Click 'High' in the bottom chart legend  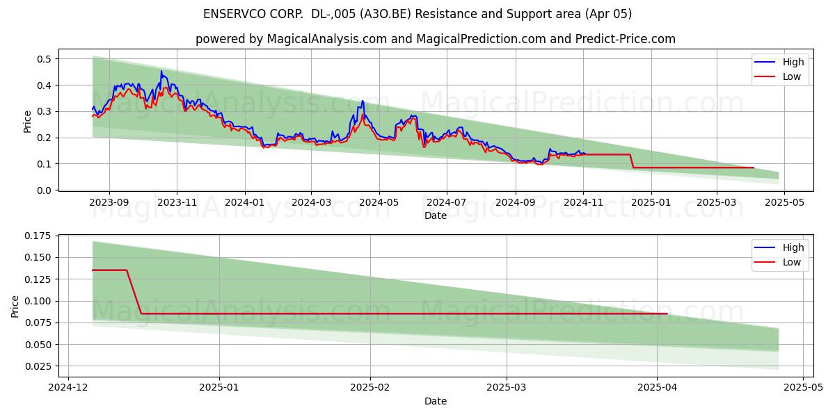click(793, 247)
